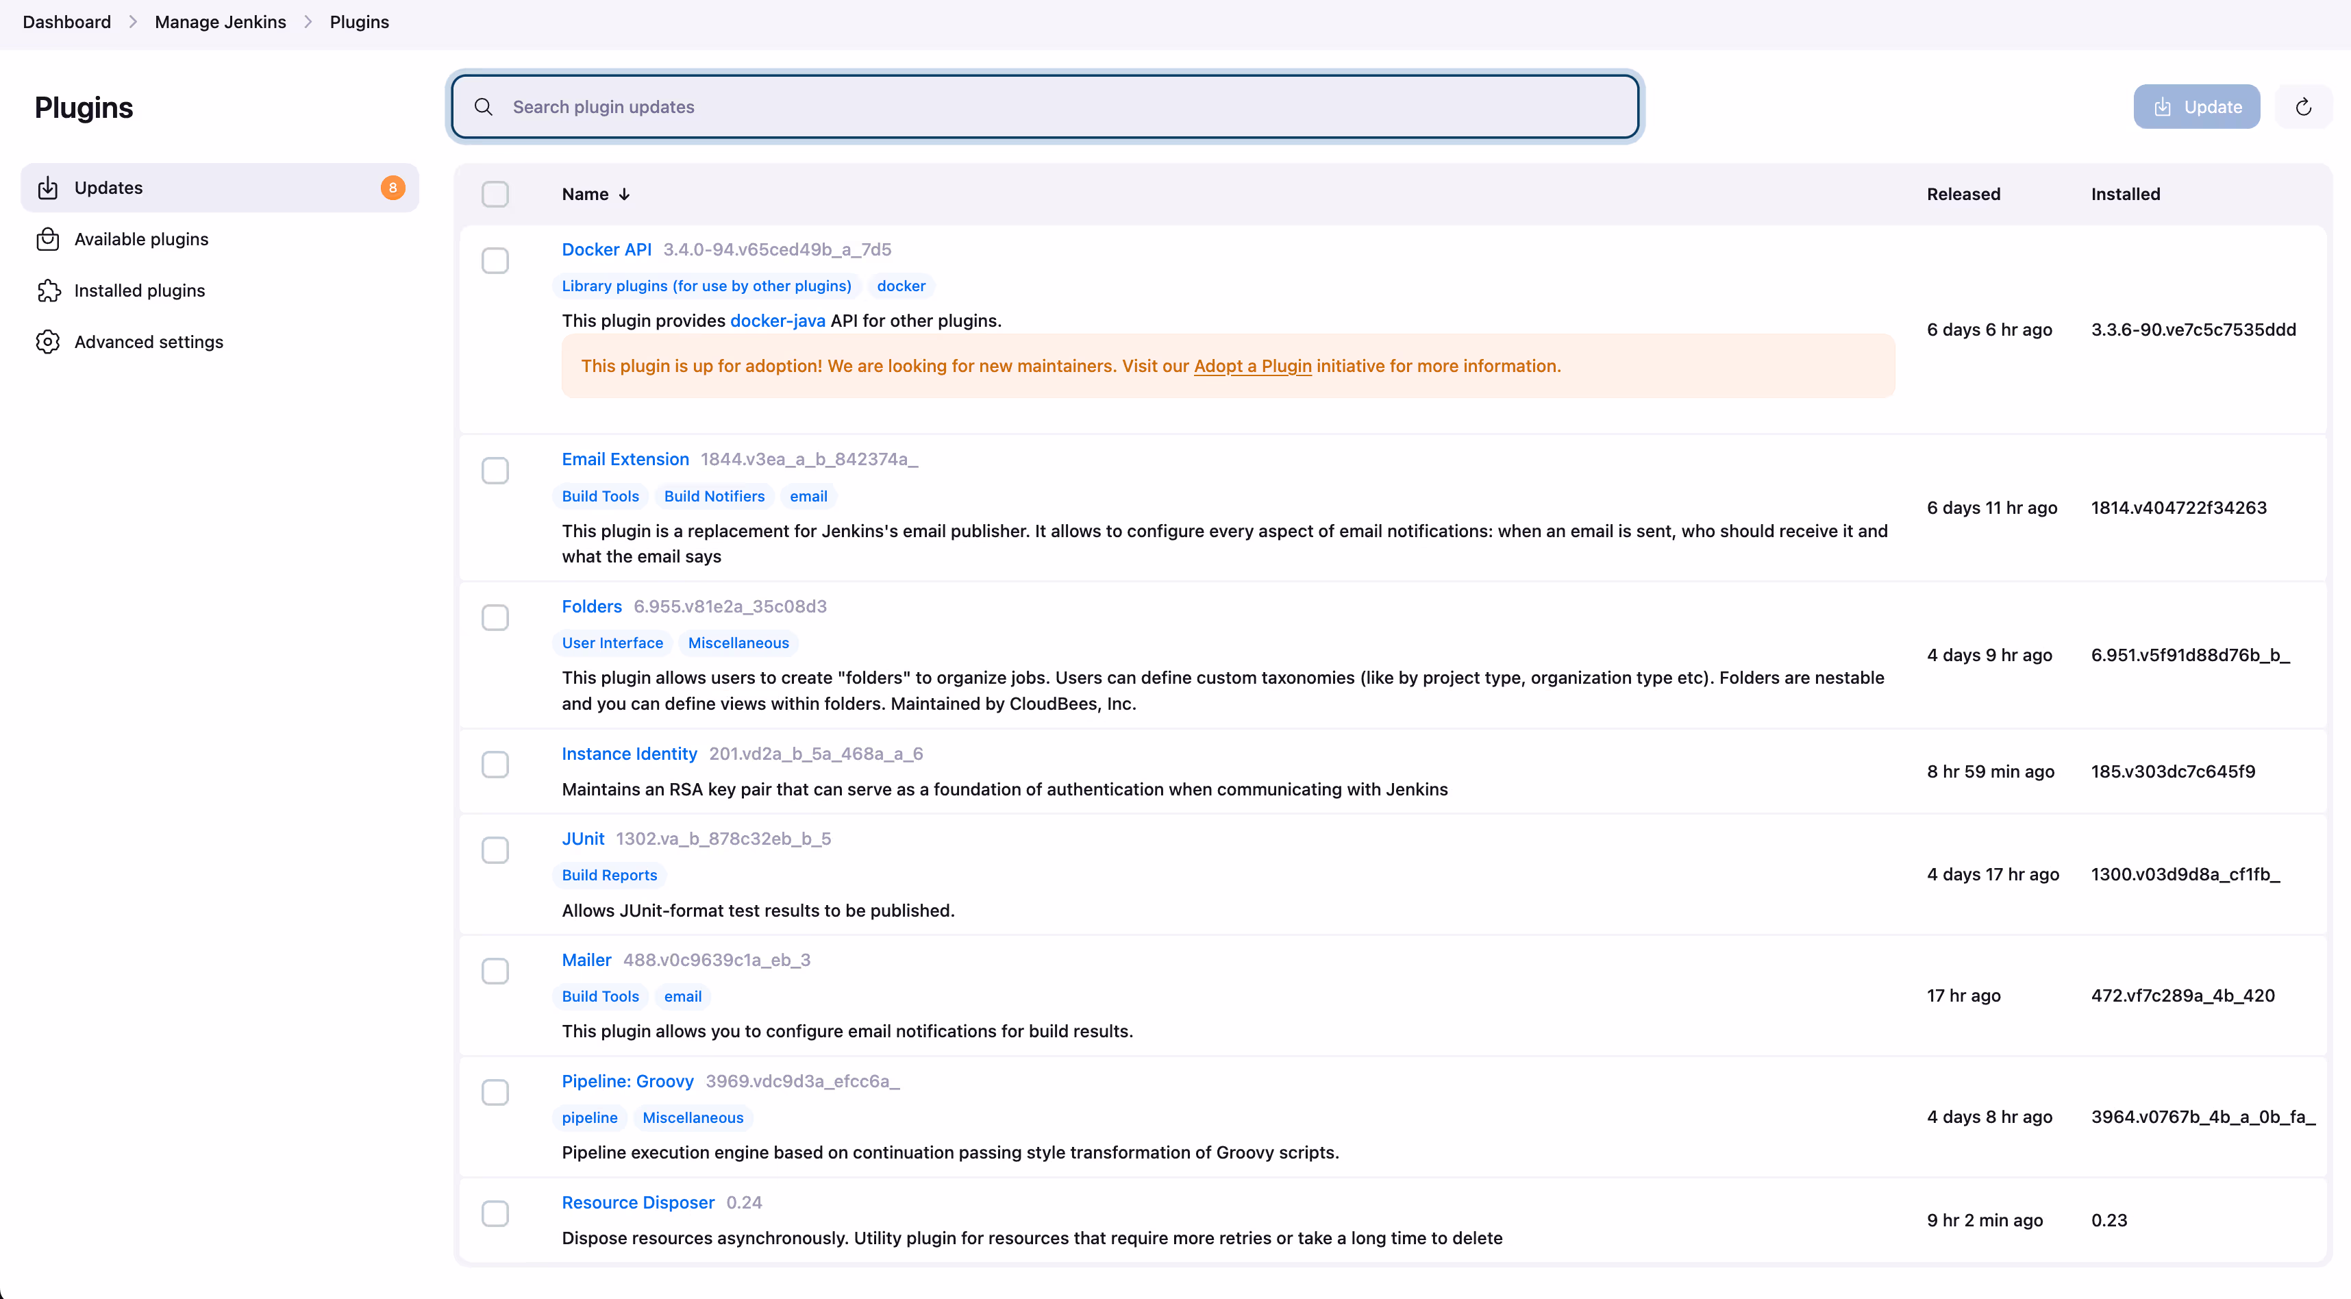Click installed version 3.3.6-90.ve7c5c7535ddd
The width and height of the screenshot is (2351, 1299).
[2193, 330]
